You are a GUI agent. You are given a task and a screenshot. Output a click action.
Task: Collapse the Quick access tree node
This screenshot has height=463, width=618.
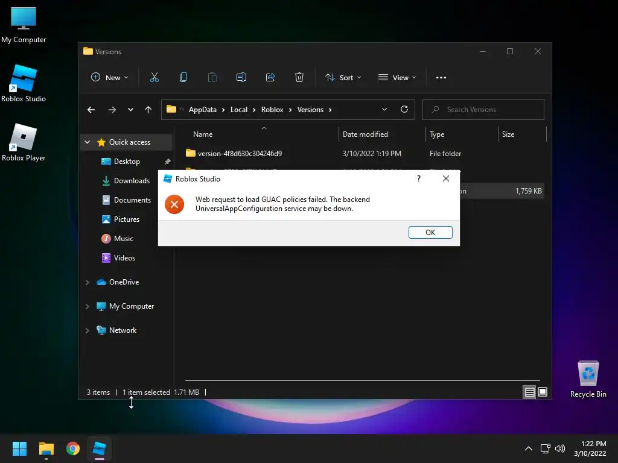click(88, 142)
